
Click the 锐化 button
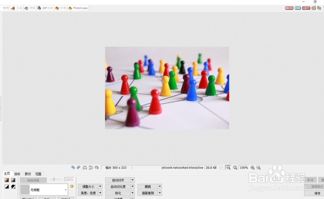(x=118, y=193)
